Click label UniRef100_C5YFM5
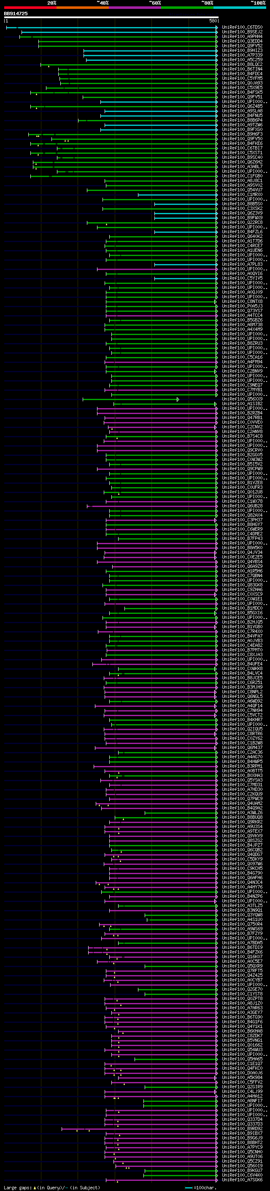 242,79
